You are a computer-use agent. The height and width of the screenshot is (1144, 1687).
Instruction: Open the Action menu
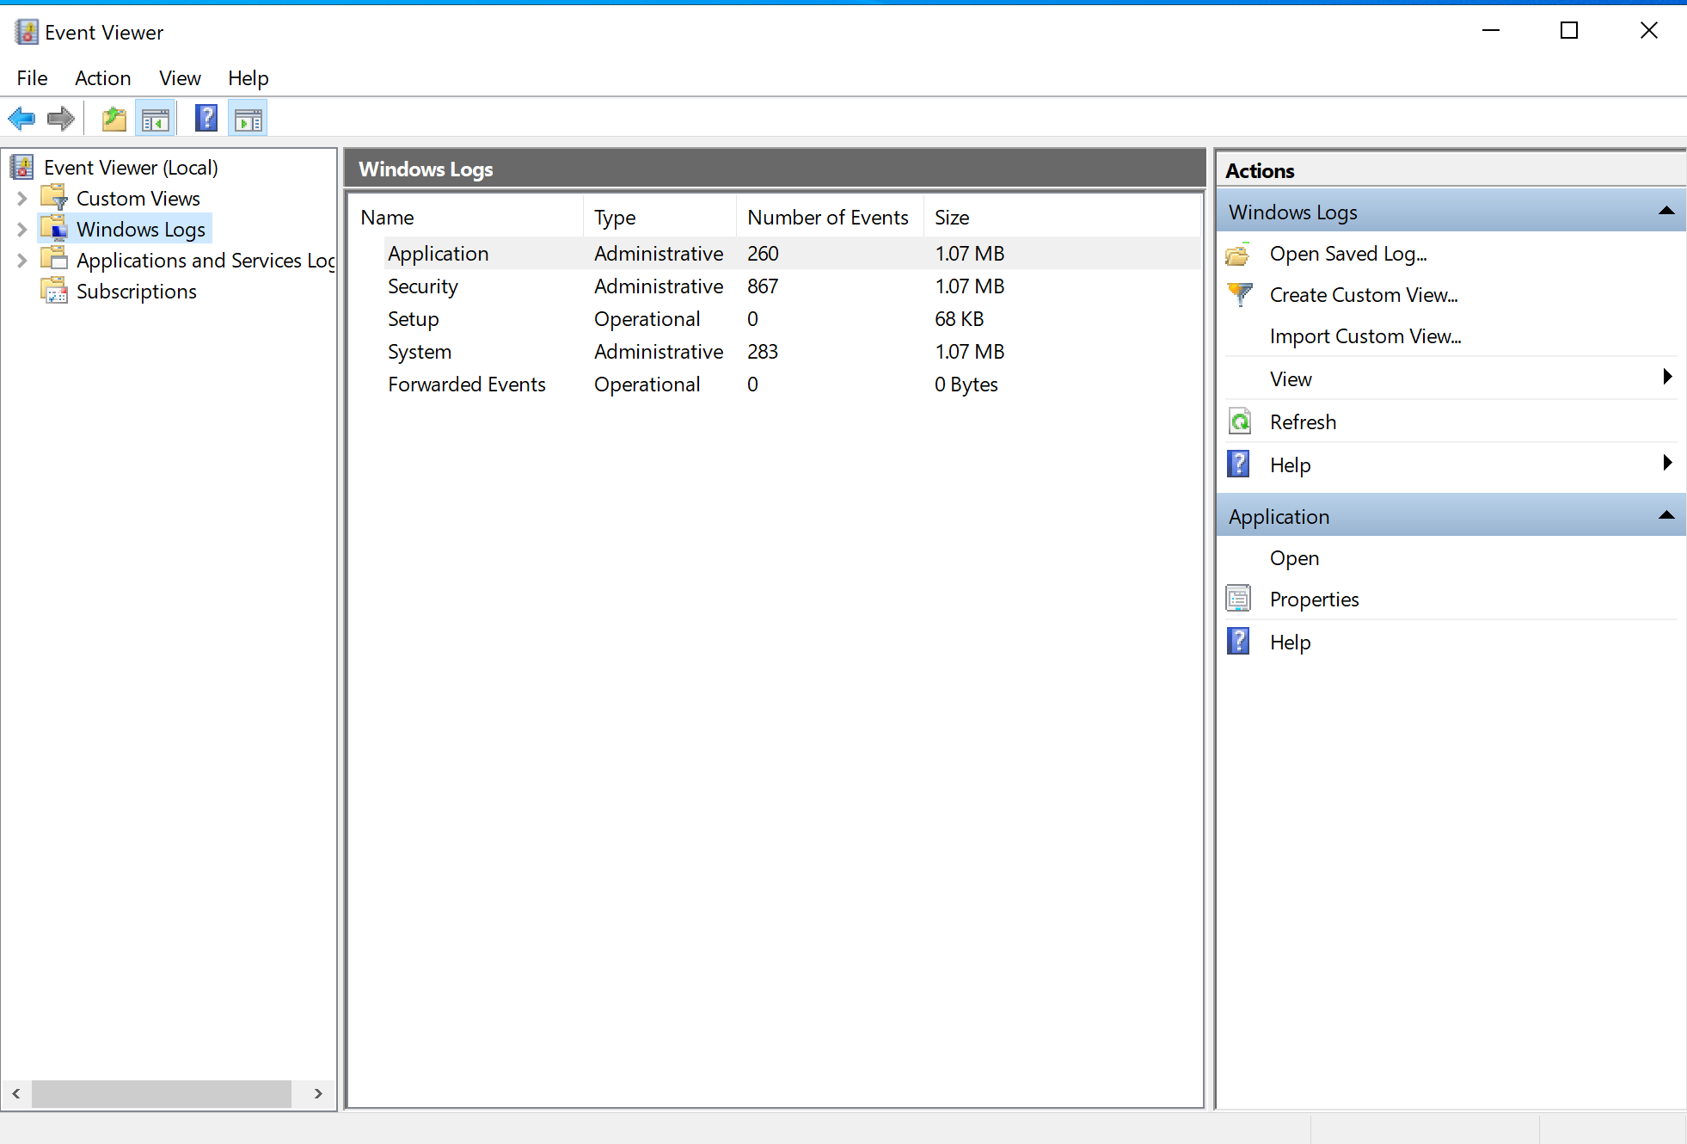tap(102, 78)
